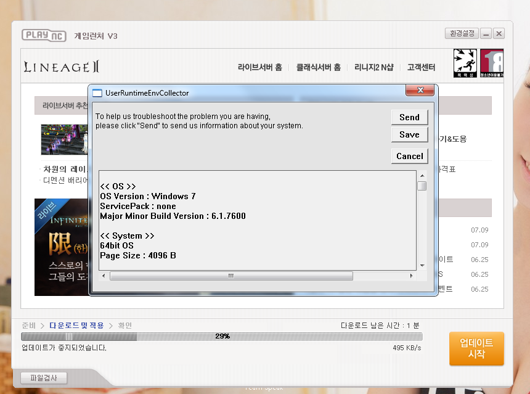Image resolution: width=530 pixels, height=394 pixels.
Task: Click the Save button in the dialog
Action: [409, 134]
